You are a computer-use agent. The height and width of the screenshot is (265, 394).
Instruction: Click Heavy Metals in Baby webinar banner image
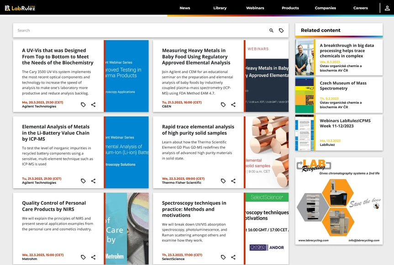[267, 76]
